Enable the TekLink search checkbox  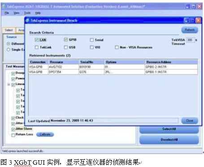[x=36, y=47]
